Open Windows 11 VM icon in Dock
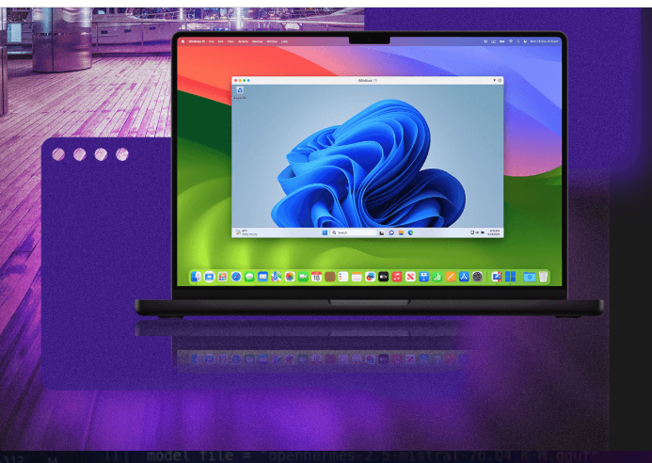This screenshot has height=463, width=652. click(510, 277)
